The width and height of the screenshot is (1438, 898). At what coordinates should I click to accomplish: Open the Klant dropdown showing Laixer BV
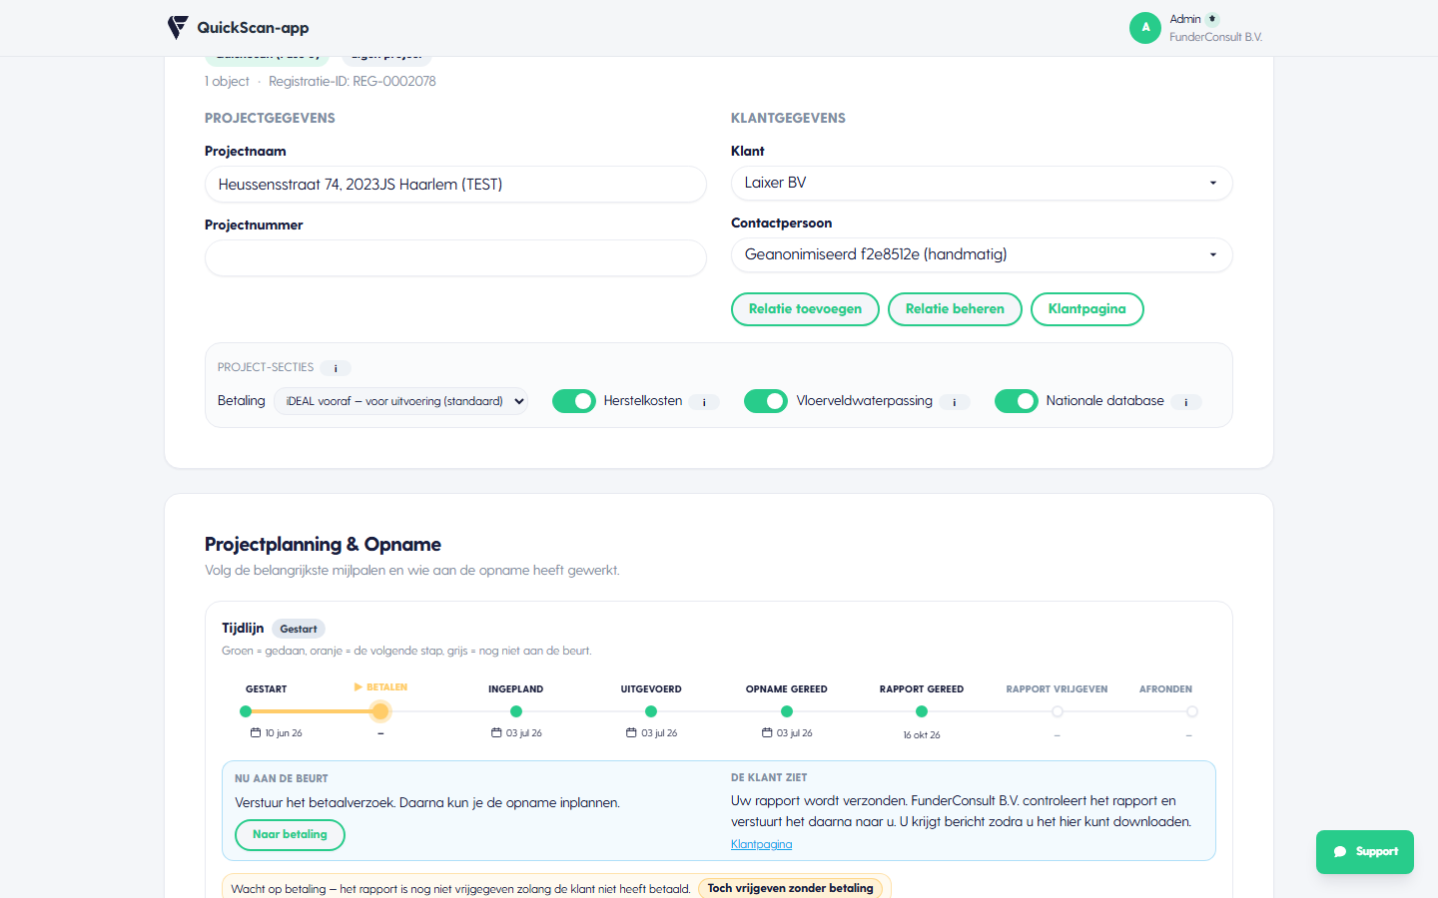(x=982, y=183)
